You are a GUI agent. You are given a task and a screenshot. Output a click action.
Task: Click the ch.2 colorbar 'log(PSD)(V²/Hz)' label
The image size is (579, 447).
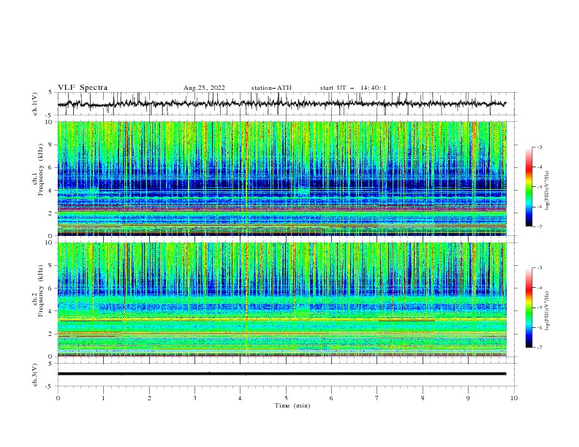(x=547, y=311)
